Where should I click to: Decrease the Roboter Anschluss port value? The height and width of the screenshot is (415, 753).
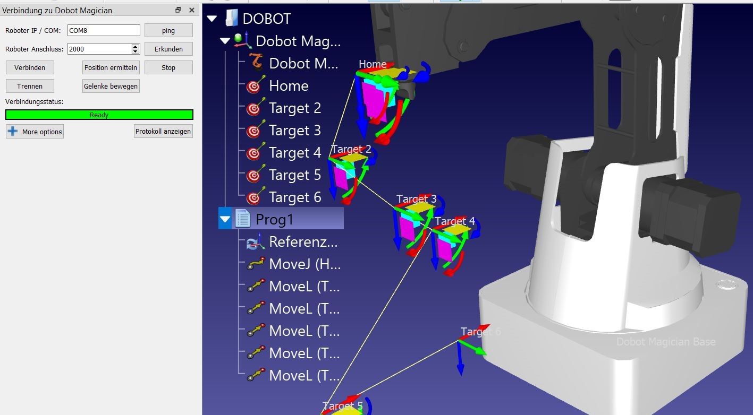(x=136, y=51)
